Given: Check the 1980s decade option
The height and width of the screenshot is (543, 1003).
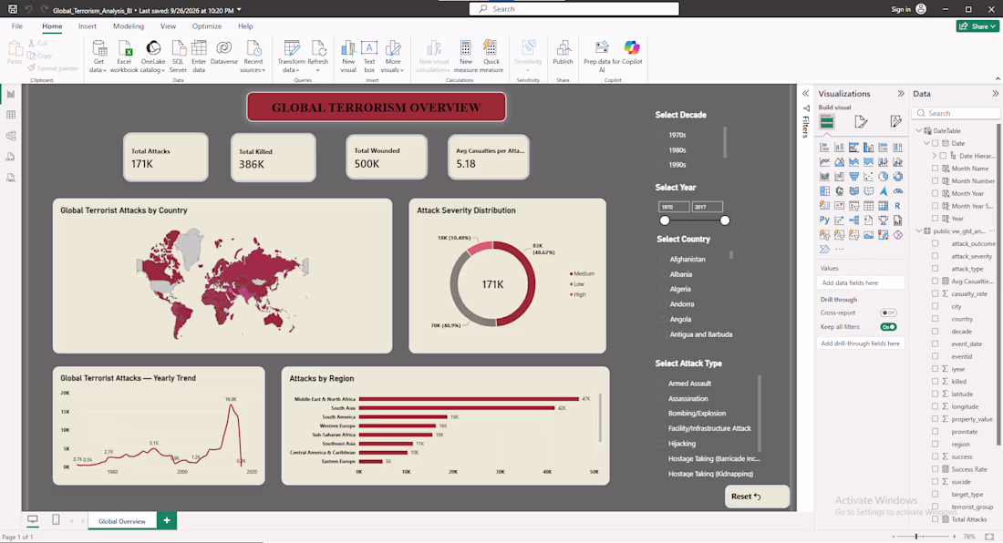Looking at the screenshot, I should click(x=663, y=150).
